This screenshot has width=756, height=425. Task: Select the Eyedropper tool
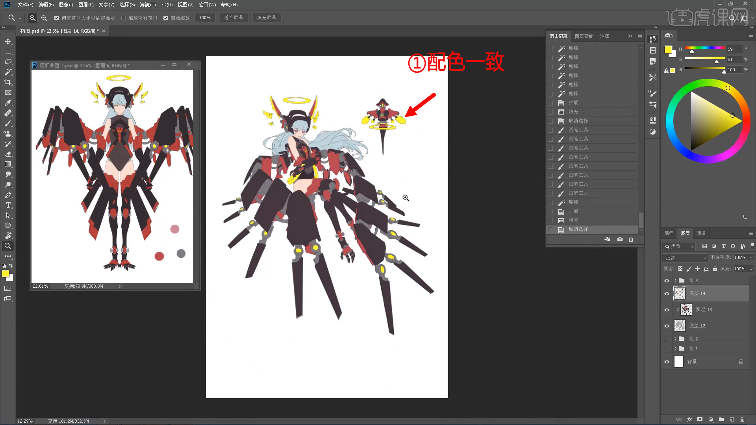pyautogui.click(x=8, y=103)
